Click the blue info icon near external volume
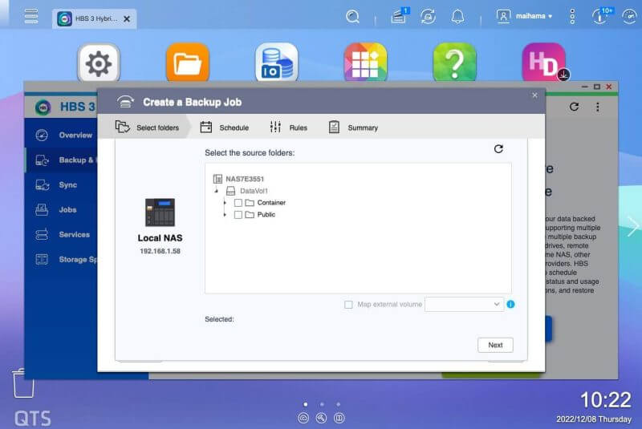Viewport: 642px width, 429px height. 510,304
